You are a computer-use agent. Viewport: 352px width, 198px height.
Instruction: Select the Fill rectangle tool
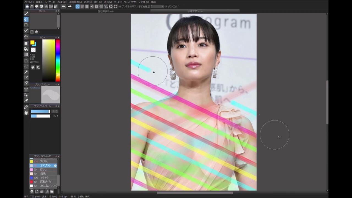coord(26,43)
